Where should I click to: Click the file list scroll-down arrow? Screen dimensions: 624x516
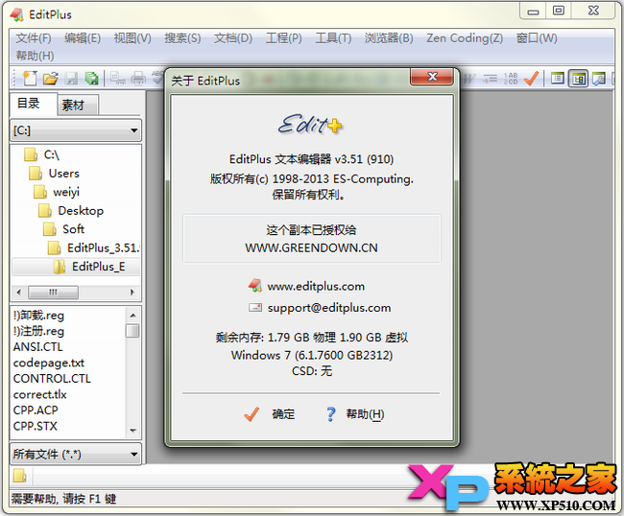click(x=132, y=431)
